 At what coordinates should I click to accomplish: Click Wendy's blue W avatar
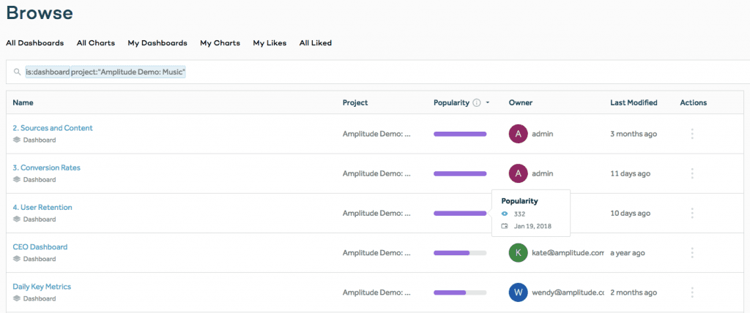tap(518, 293)
